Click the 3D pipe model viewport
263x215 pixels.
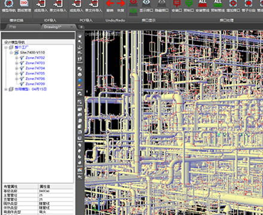(x=174, y=122)
